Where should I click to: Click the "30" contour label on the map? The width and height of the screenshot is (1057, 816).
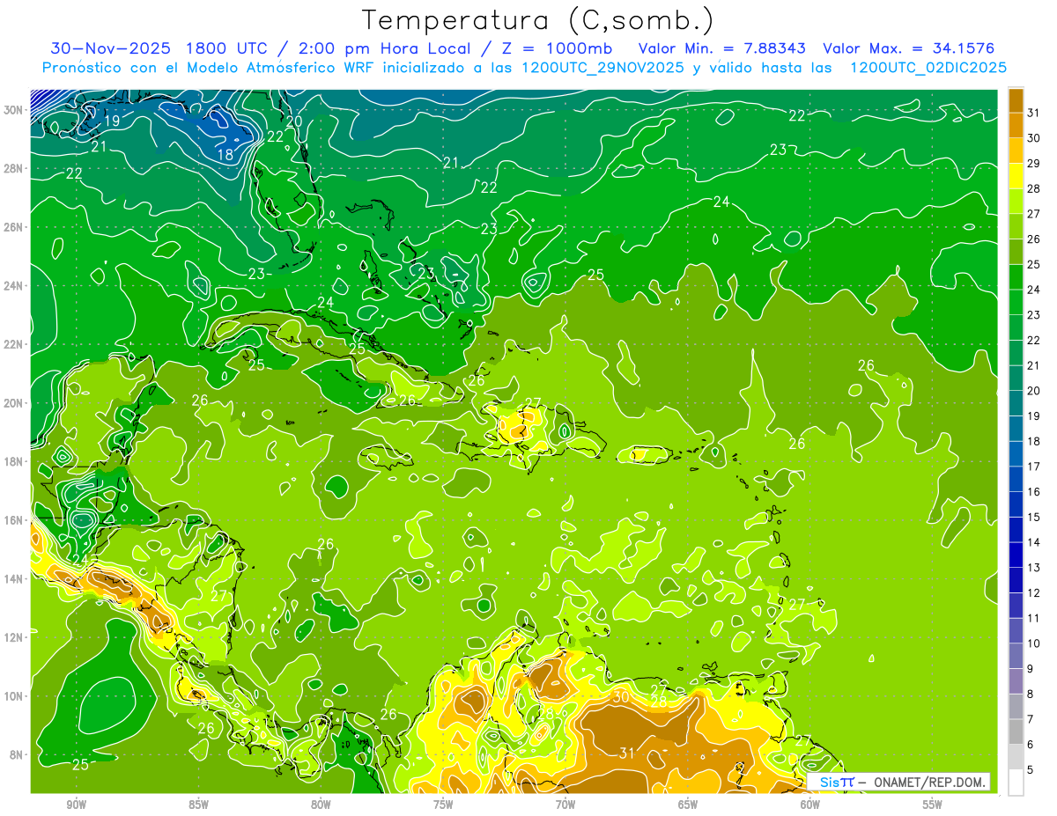[622, 696]
